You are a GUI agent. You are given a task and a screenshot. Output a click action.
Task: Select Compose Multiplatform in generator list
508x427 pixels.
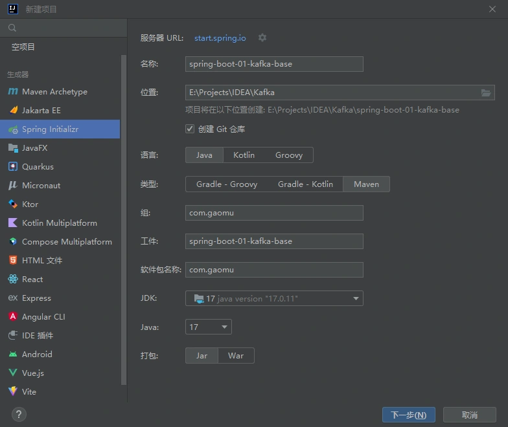point(67,242)
